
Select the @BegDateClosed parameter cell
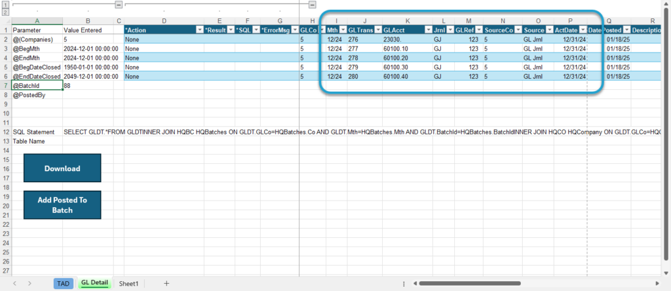37,68
